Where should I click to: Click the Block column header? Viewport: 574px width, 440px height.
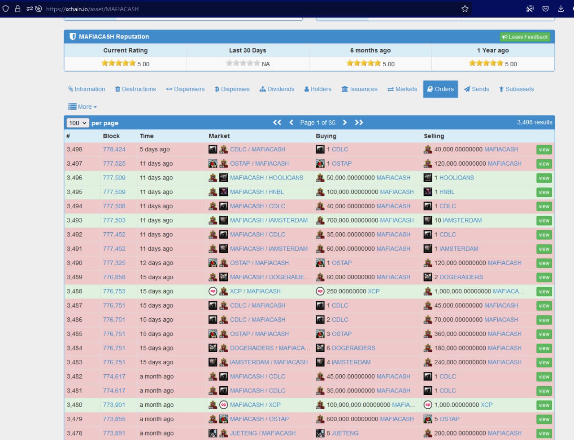(111, 136)
